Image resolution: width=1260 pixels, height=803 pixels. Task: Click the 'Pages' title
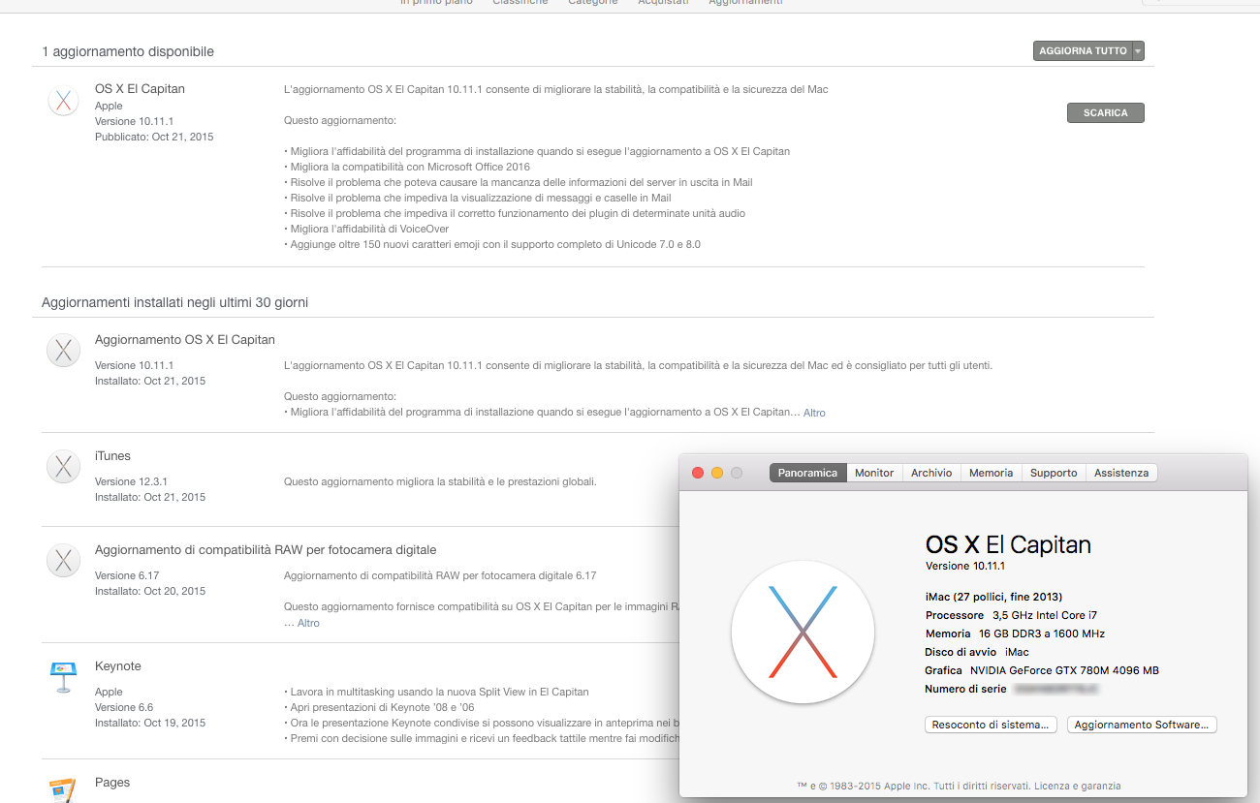point(112,783)
